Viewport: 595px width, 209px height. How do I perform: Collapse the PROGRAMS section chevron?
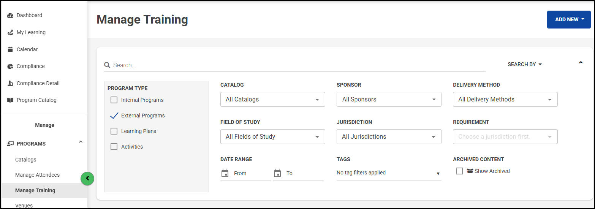80,142
